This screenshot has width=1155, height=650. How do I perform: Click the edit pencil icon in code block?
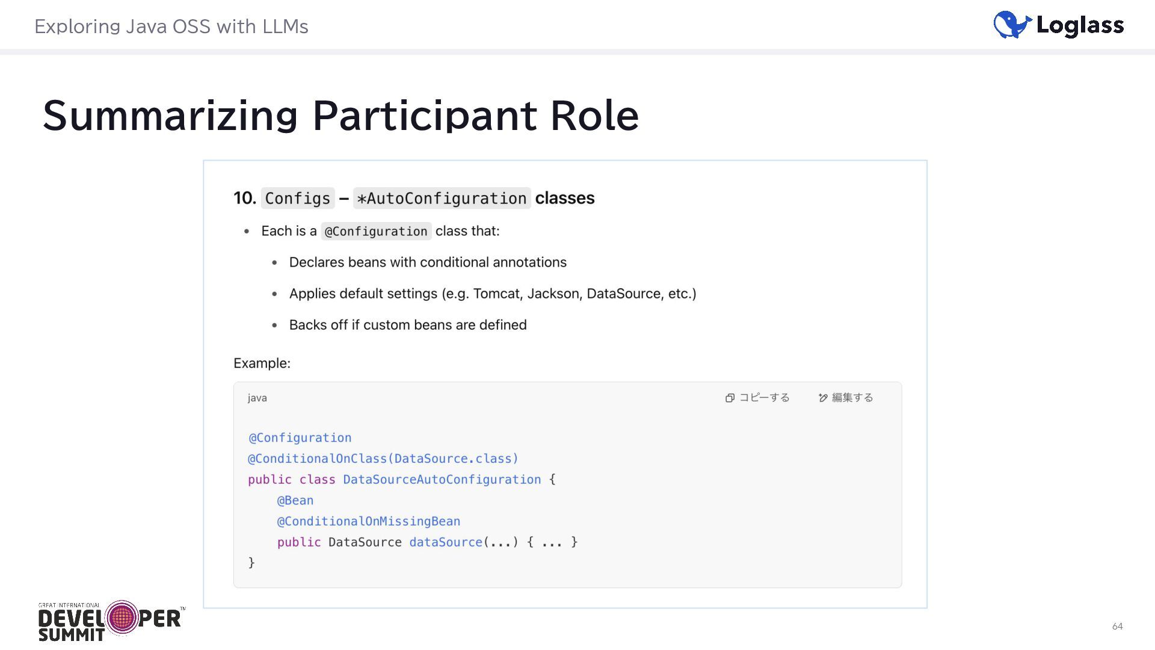pyautogui.click(x=823, y=398)
